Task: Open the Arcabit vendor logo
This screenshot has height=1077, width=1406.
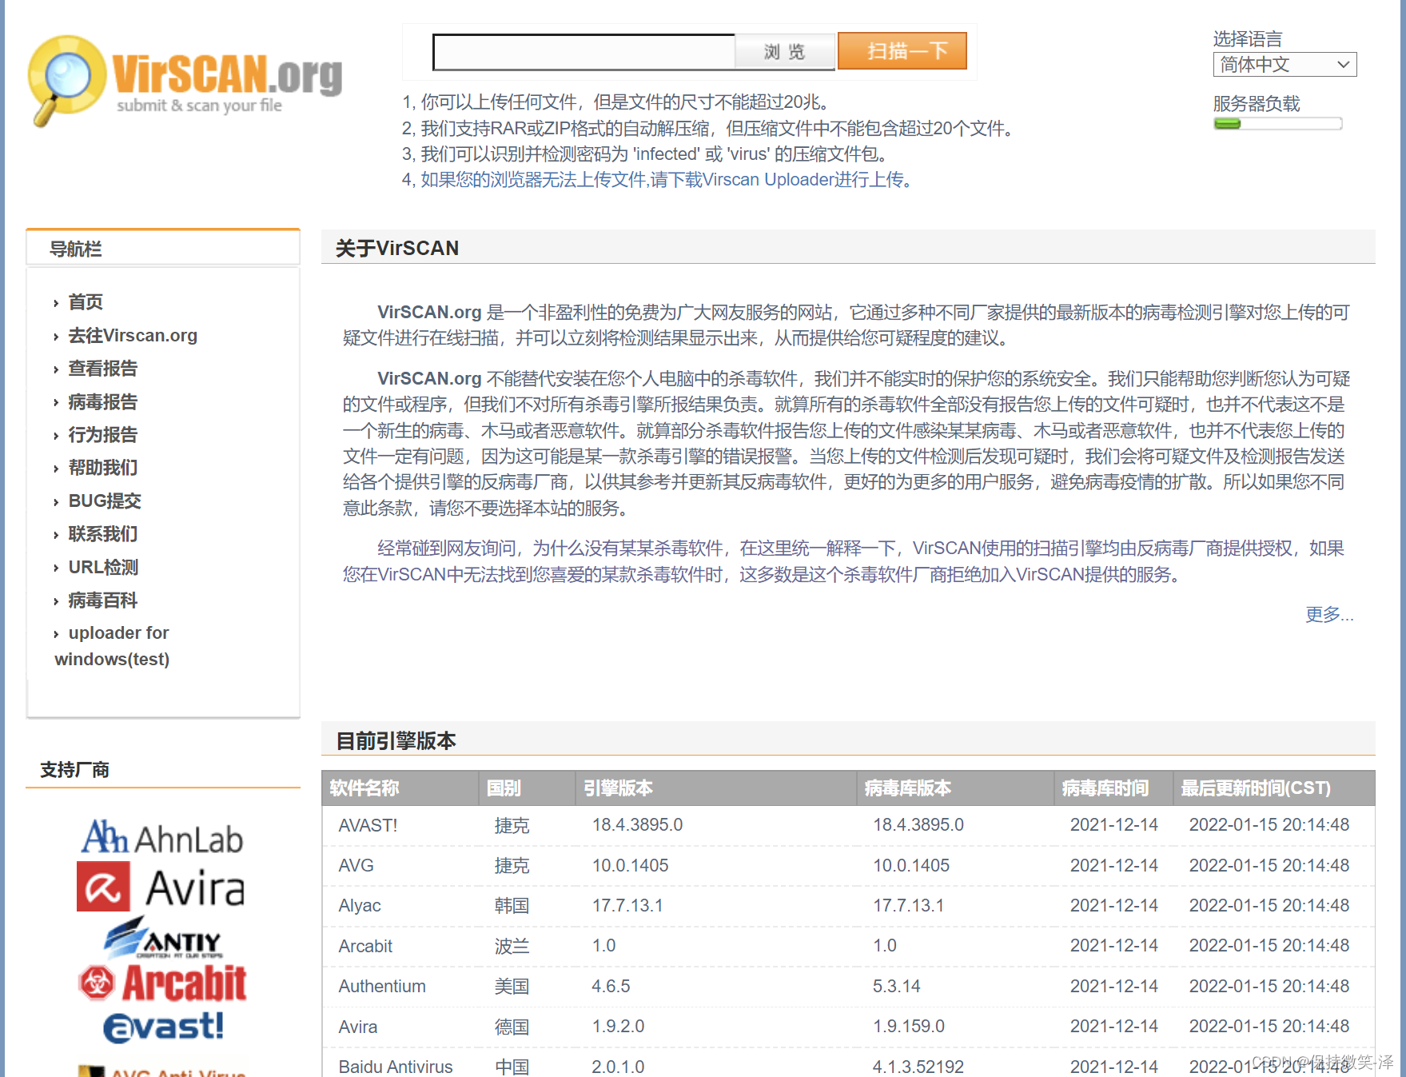Action: [163, 983]
